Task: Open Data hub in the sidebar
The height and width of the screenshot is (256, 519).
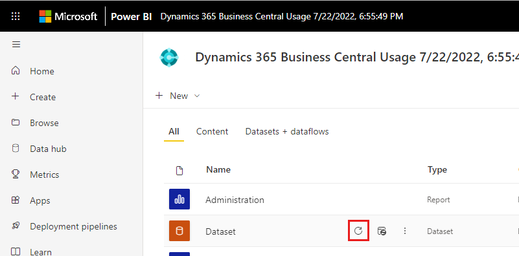Action: pyautogui.click(x=48, y=149)
